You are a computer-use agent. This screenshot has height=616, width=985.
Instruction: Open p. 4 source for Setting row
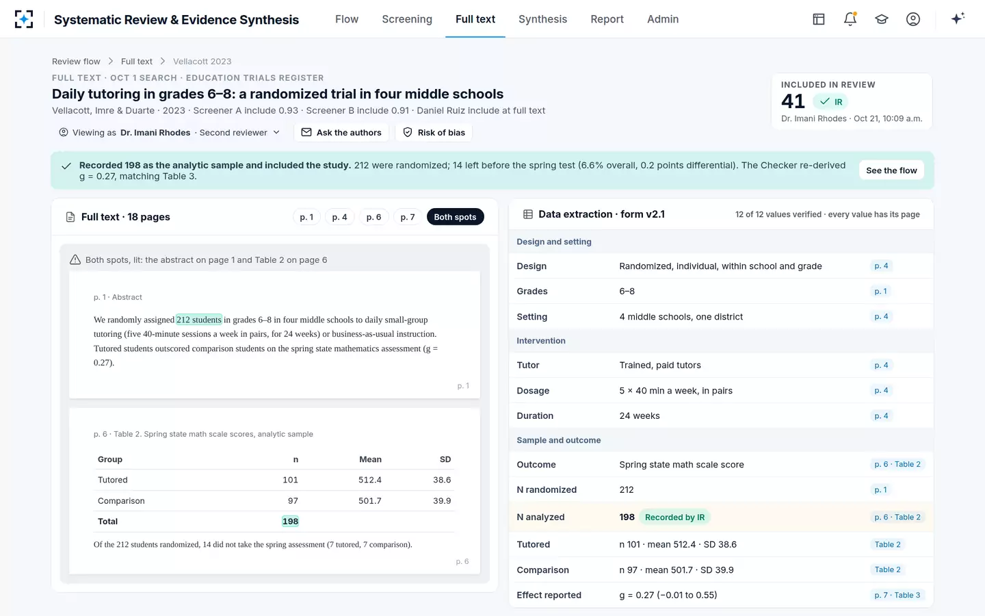(x=881, y=316)
